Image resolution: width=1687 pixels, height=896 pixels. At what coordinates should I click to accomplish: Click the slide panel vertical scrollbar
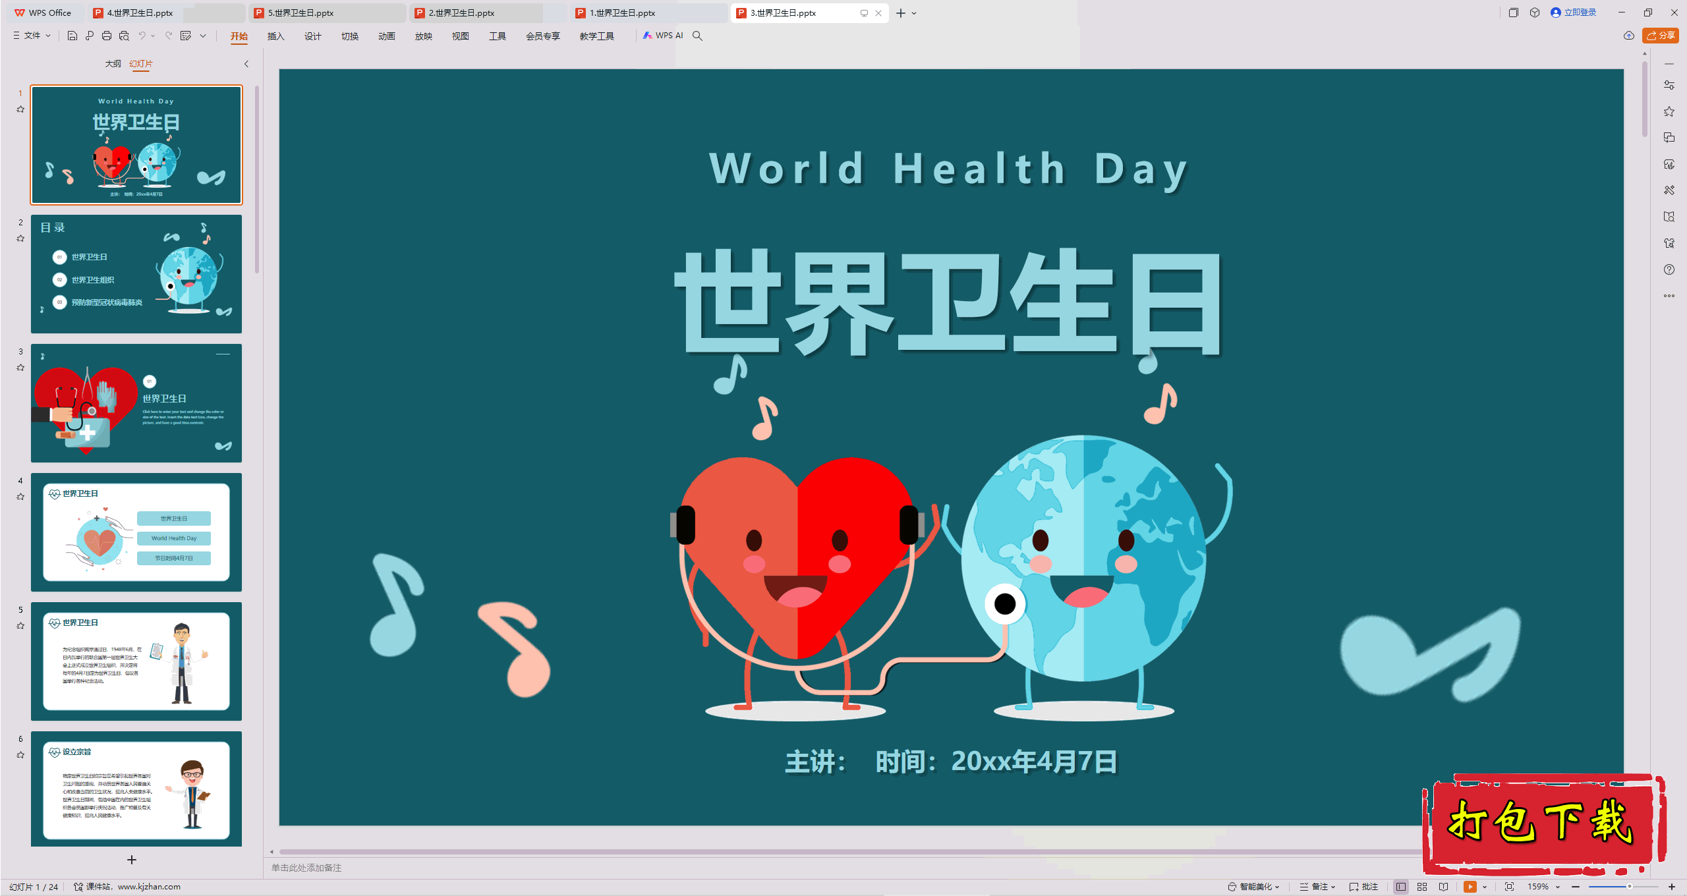[x=257, y=179]
